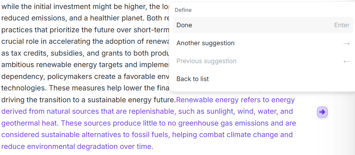The height and width of the screenshot is (155, 355).
Task: Click the words "geothermal heat" in purple text
Action: point(29,123)
